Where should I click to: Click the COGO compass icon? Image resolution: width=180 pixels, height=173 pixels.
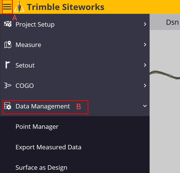pyautogui.click(x=8, y=86)
